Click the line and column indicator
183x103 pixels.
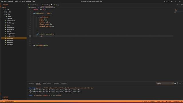[x=145, y=102]
